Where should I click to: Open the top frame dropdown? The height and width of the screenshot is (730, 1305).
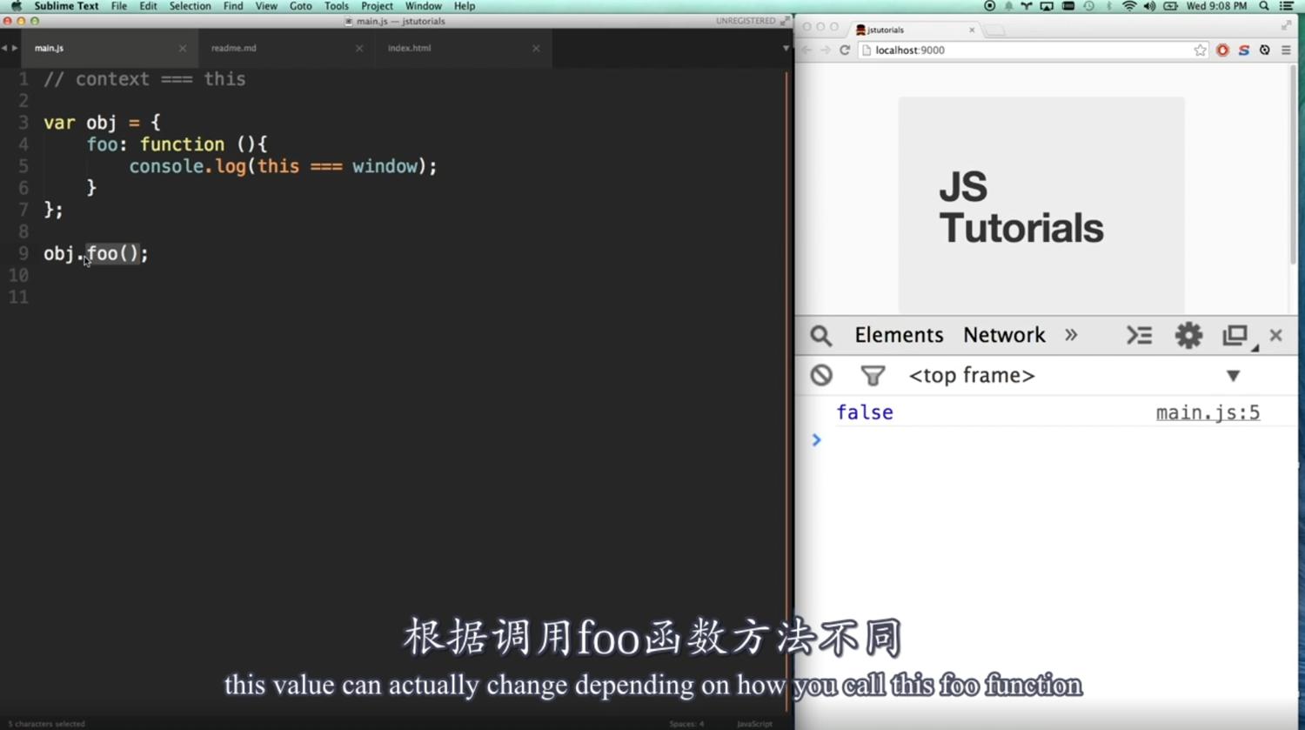(1233, 376)
